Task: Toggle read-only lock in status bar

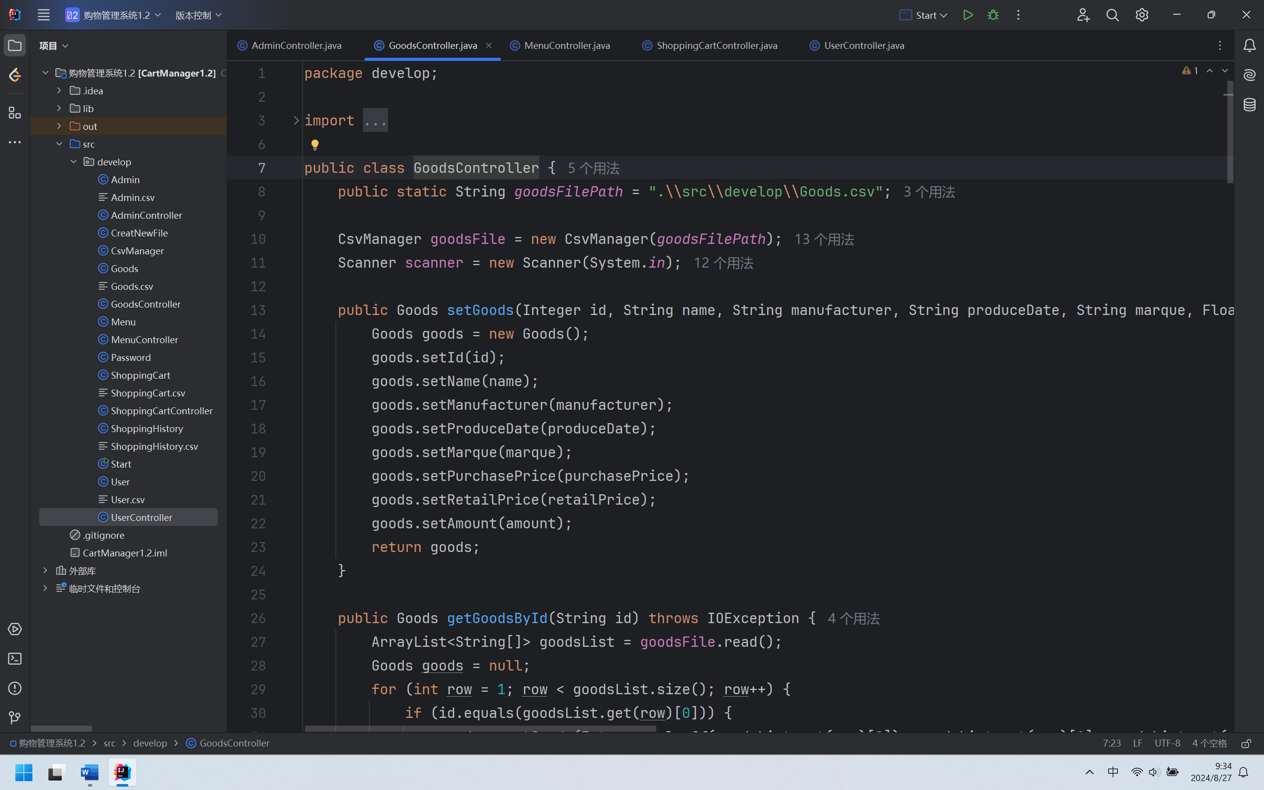Action: click(1246, 744)
